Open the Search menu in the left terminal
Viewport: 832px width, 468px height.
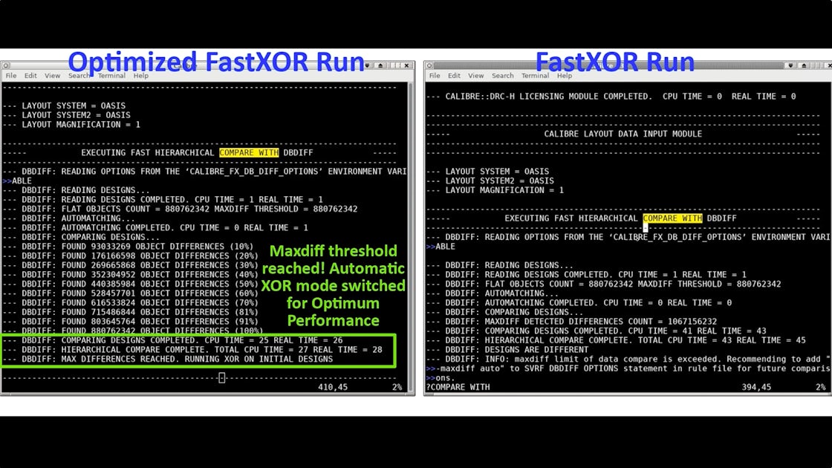(x=79, y=75)
